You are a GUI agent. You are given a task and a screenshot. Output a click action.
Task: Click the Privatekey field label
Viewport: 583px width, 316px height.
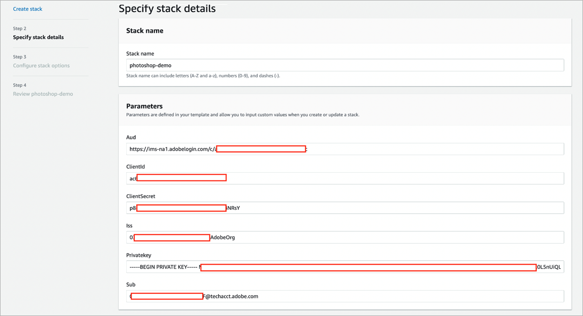[139, 255]
